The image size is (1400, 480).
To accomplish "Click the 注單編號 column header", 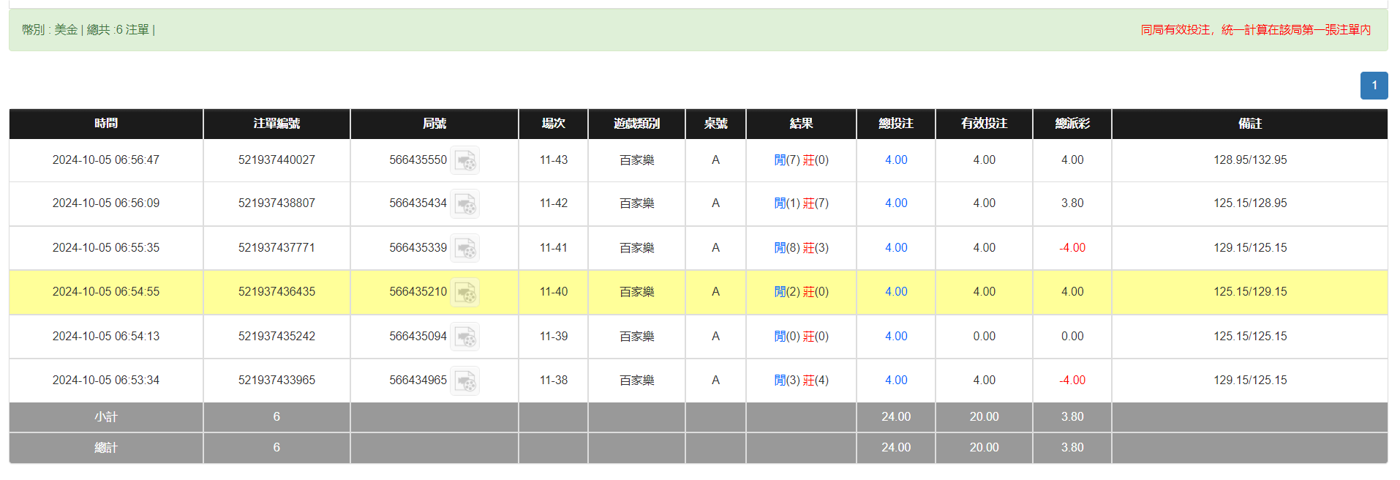I will pyautogui.click(x=276, y=124).
